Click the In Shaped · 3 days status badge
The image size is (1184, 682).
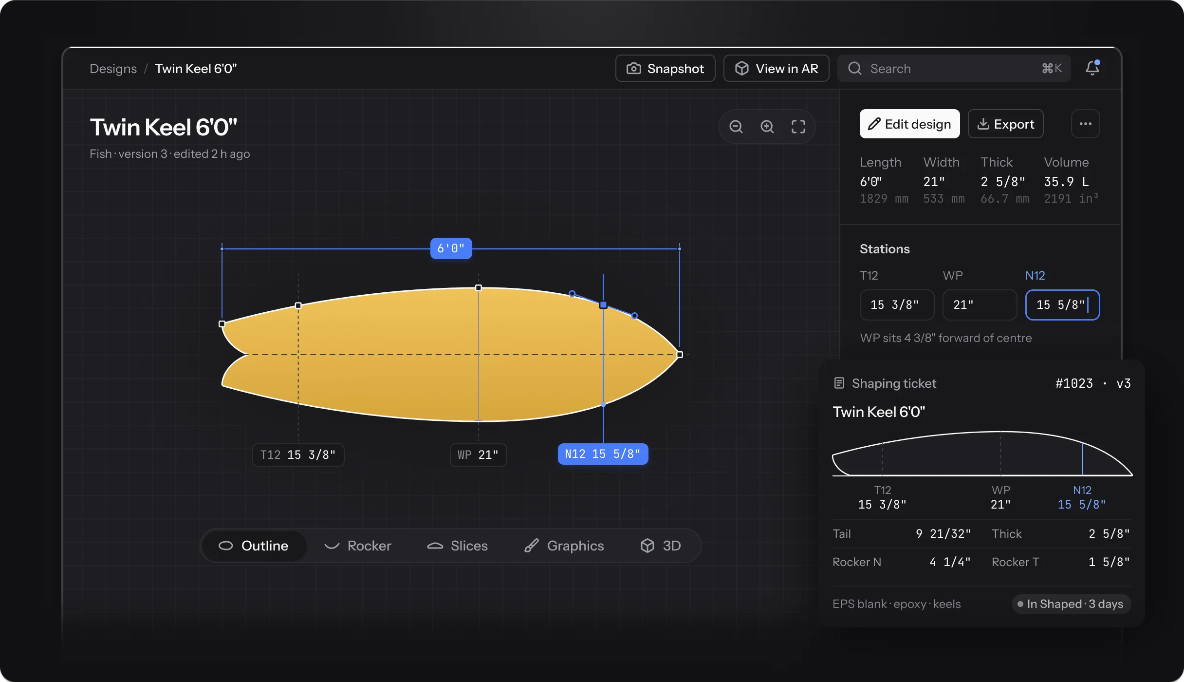point(1071,604)
